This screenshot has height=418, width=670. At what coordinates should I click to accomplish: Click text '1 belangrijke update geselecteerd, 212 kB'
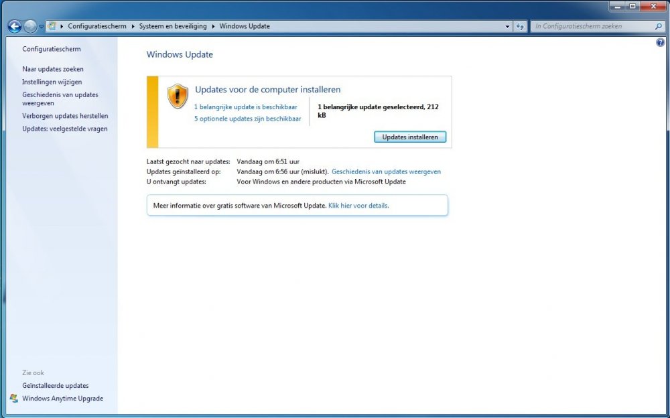pos(378,111)
